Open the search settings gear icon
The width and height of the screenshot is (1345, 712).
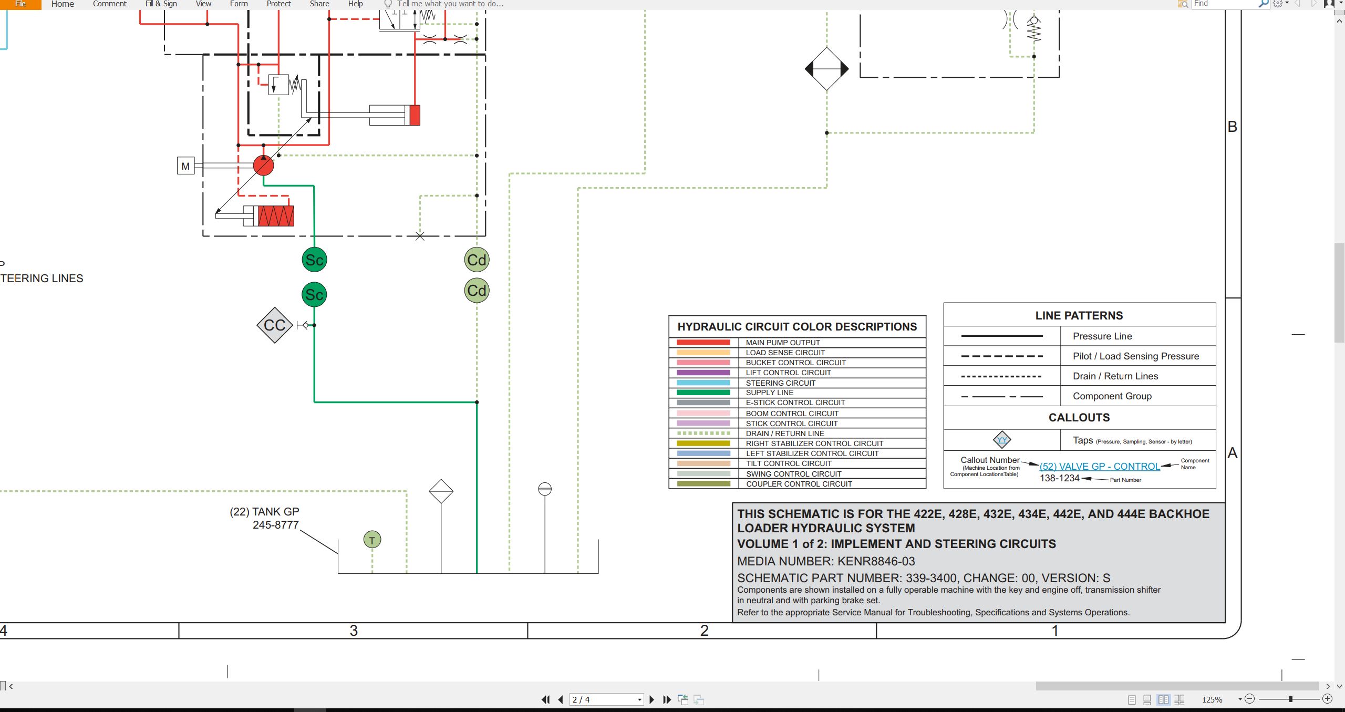tap(1278, 4)
